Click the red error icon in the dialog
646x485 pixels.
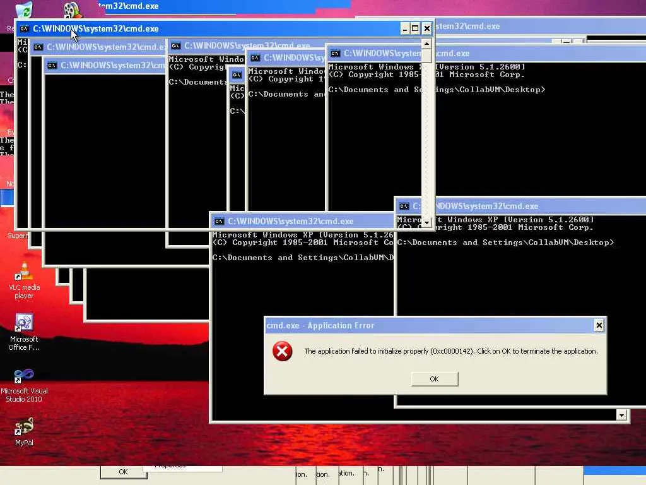pyautogui.click(x=282, y=351)
